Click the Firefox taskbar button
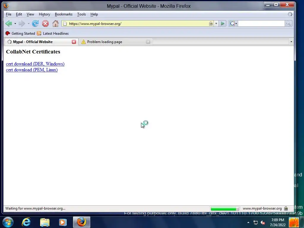Screen dimensions: 304x228 click(x=82, y=222)
